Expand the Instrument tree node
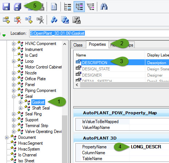 13,49
